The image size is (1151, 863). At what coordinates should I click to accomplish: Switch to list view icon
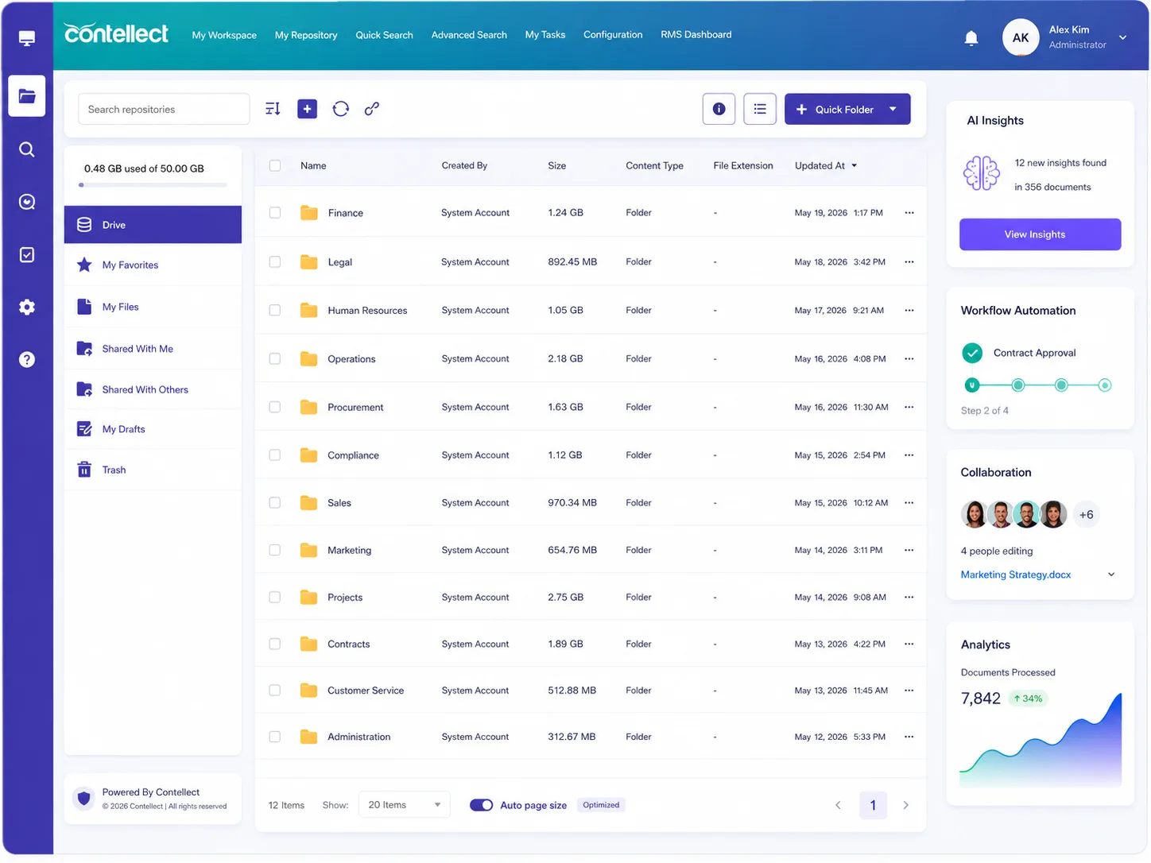click(x=760, y=109)
